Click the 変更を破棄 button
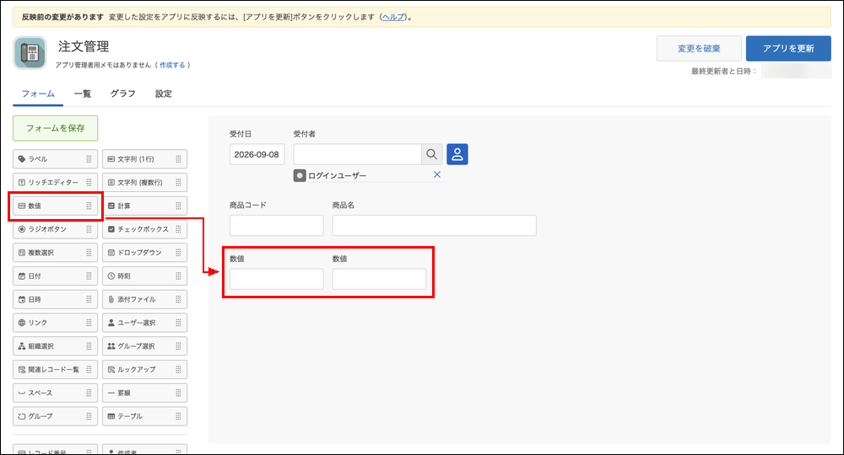Image resolution: width=844 pixels, height=455 pixels. (699, 48)
